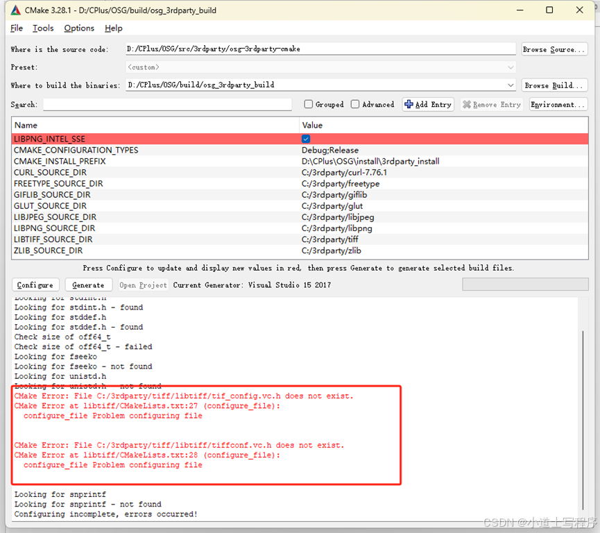
Task: Open the Help menu
Action: [x=113, y=28]
